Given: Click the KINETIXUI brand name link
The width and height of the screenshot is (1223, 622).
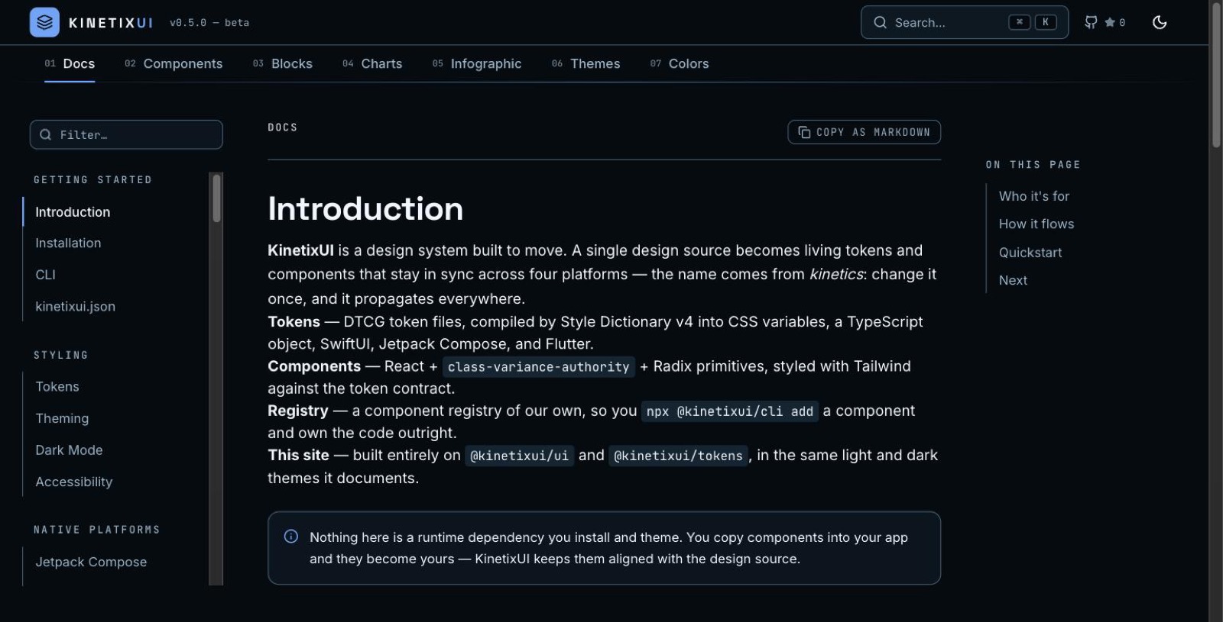Looking at the screenshot, I should coord(111,23).
